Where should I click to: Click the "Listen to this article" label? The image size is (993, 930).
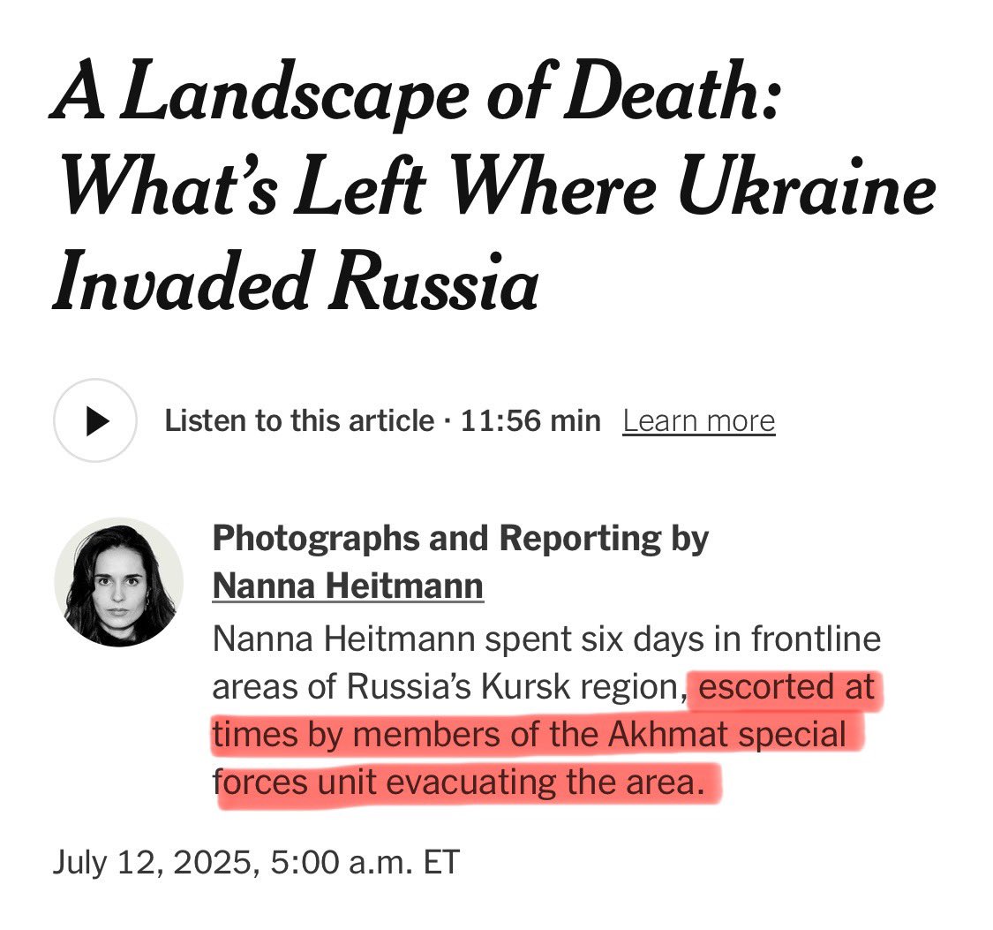(x=299, y=421)
